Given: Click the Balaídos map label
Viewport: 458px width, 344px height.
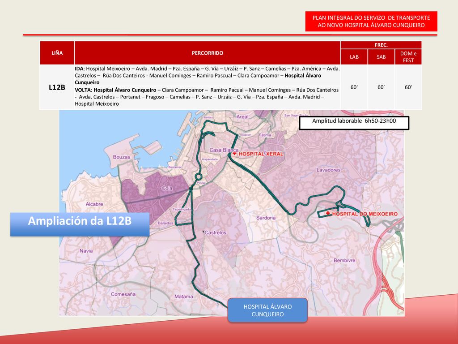Looking at the screenshot, I should 165,223.
